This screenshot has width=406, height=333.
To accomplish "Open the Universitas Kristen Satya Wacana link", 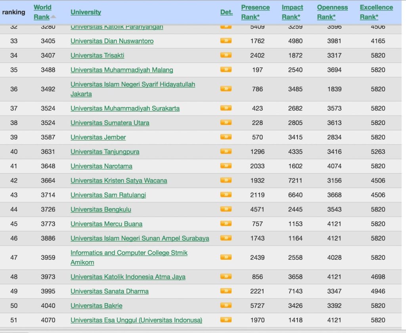I will (119, 180).
